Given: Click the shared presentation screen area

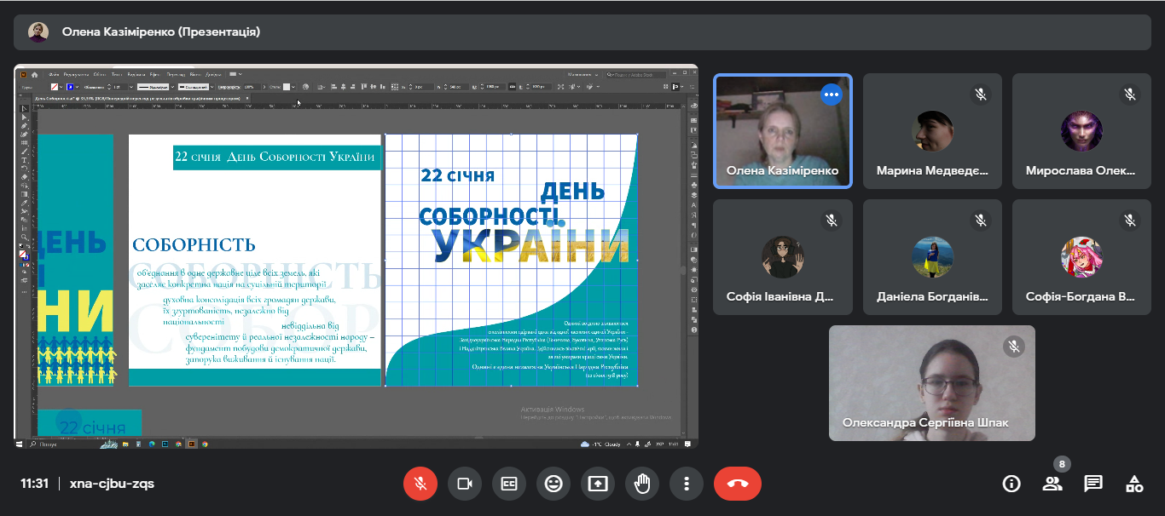Looking at the screenshot, I should click(356, 255).
